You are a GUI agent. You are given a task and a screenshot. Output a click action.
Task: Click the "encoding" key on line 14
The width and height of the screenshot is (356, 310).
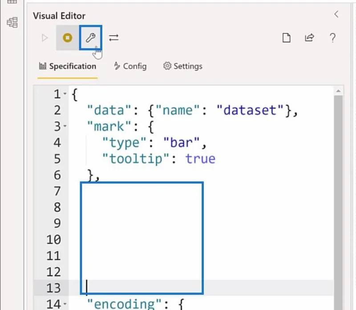pyautogui.click(x=124, y=304)
